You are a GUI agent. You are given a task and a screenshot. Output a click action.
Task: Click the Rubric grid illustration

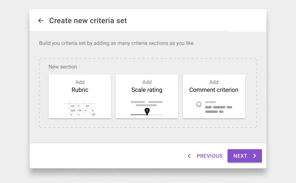coord(80,107)
